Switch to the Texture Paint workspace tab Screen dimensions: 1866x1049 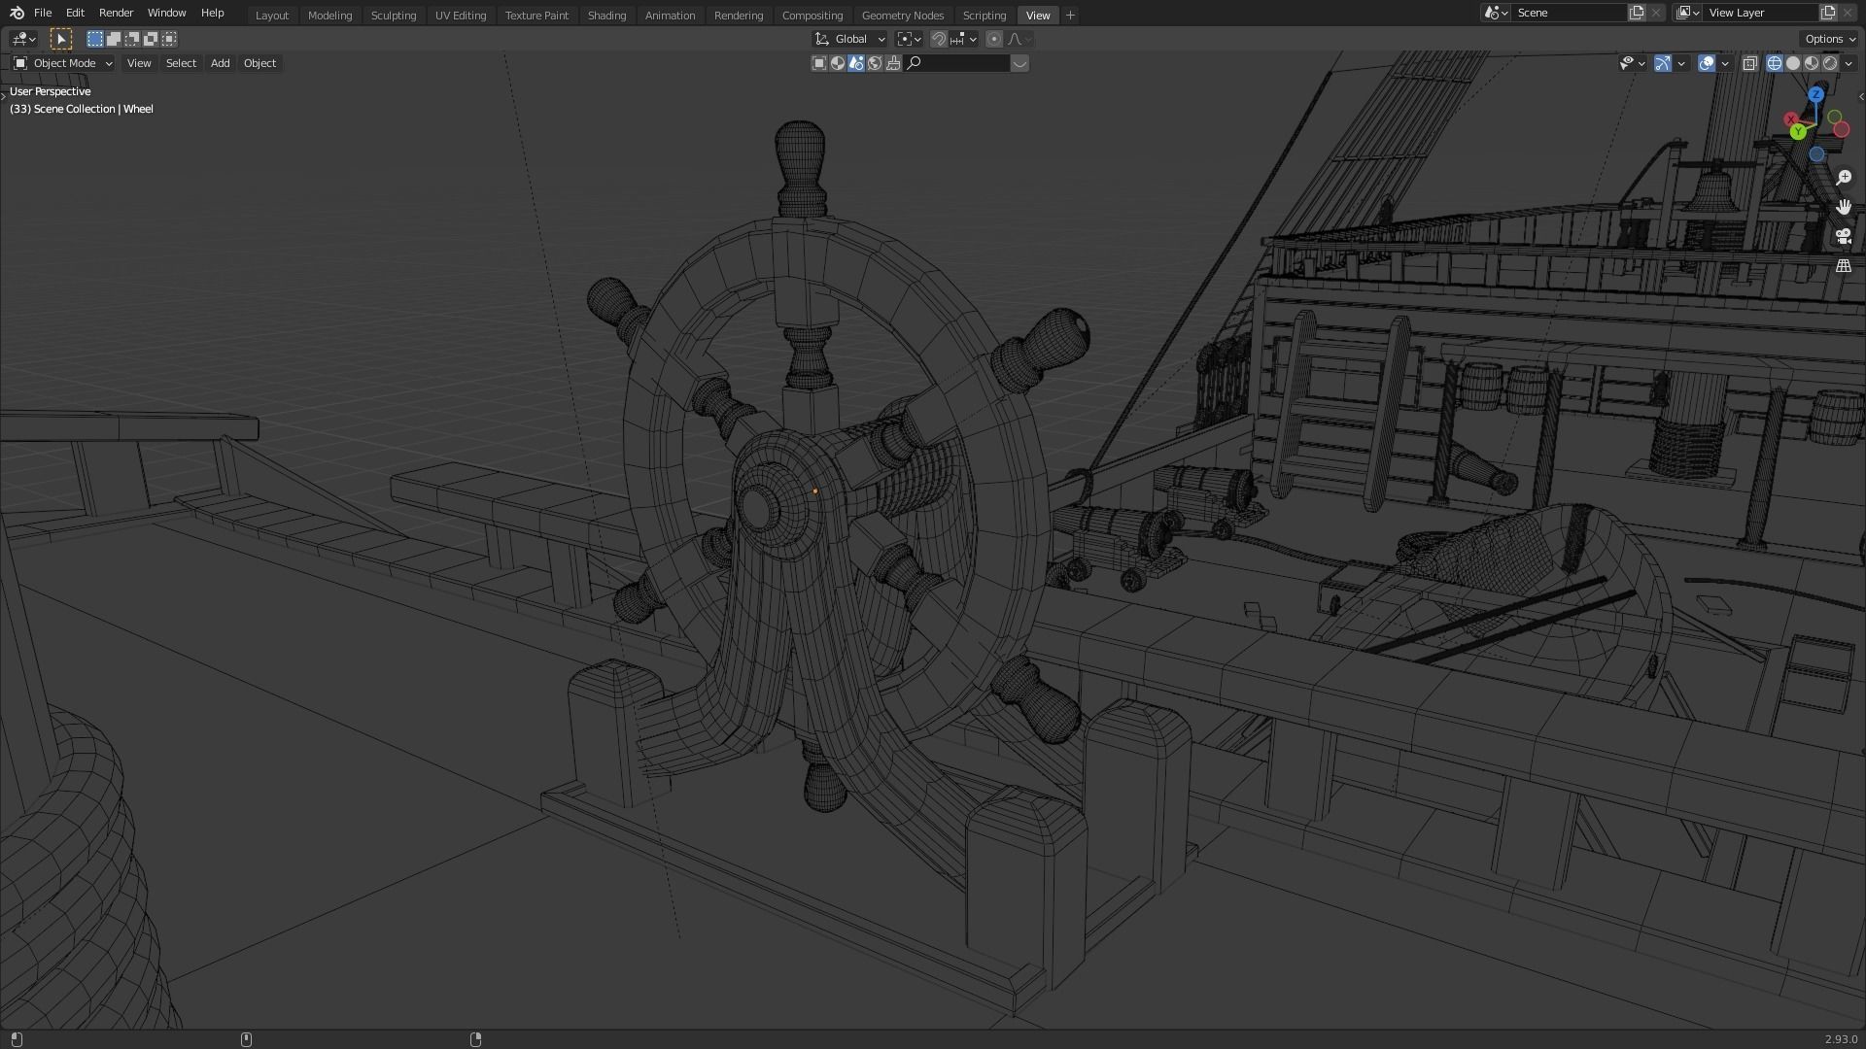[536, 15]
